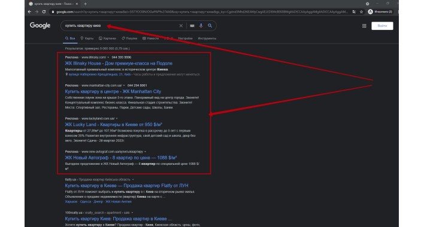Screen dimensions: 424x227
Task: Open the ЖК Manhattan City ad link
Action: coord(113,91)
